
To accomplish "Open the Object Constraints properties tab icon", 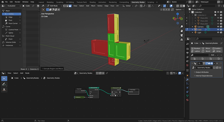I will point(187,92).
